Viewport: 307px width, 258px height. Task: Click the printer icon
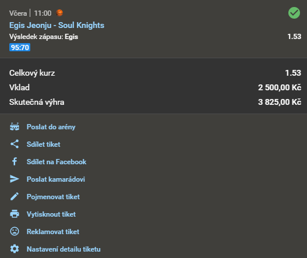[15, 214]
